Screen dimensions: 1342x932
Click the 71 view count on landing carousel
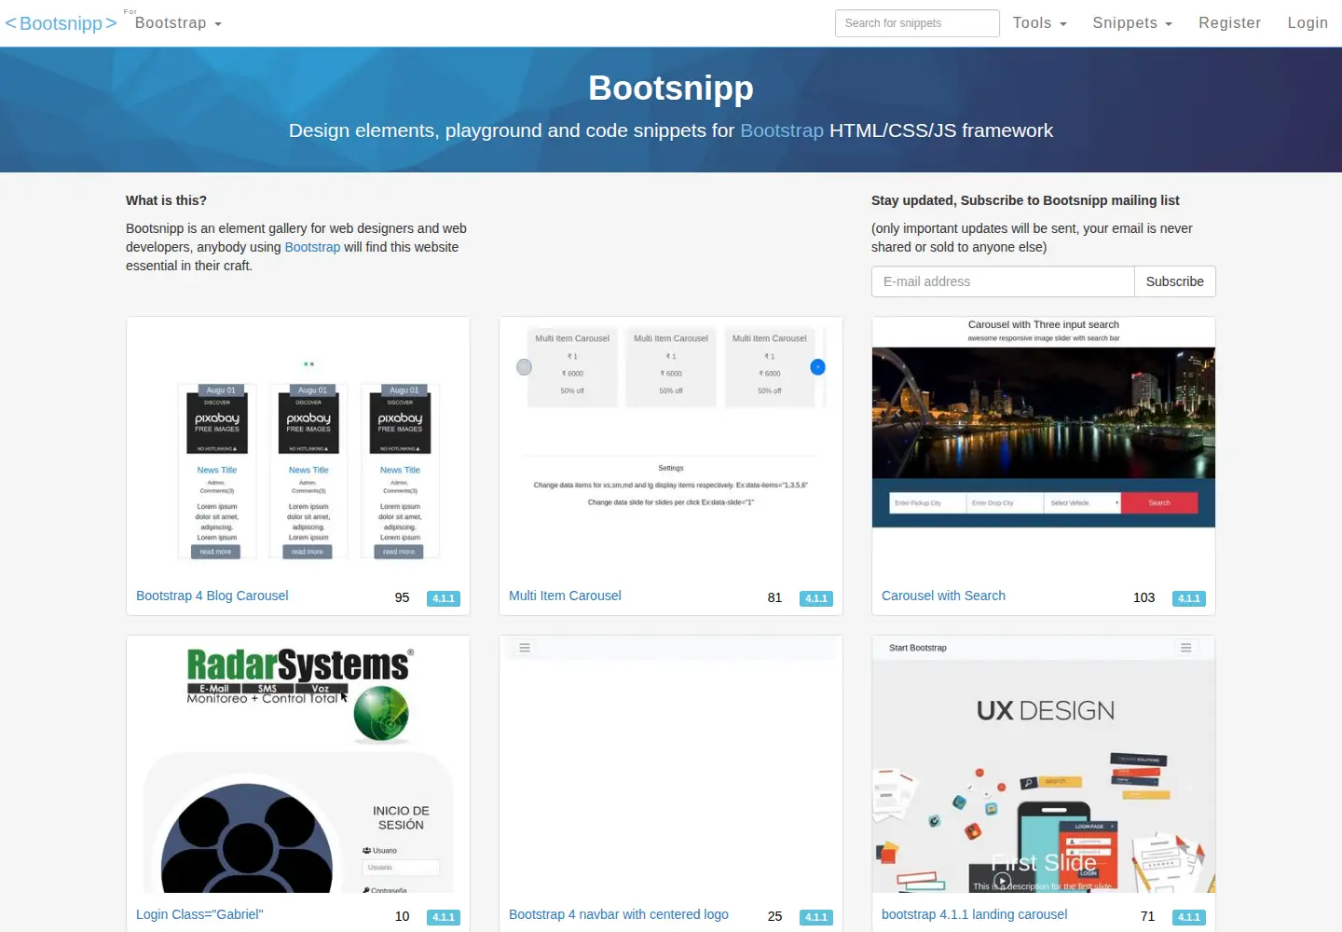1147,916
